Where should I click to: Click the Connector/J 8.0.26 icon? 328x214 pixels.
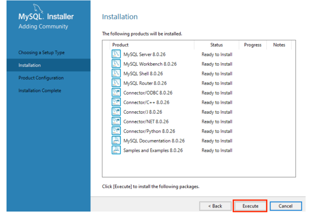coord(116,112)
